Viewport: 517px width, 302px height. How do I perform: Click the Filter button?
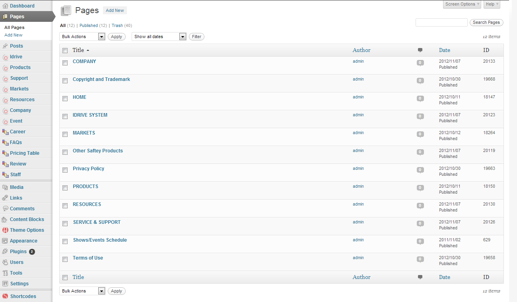(x=196, y=37)
